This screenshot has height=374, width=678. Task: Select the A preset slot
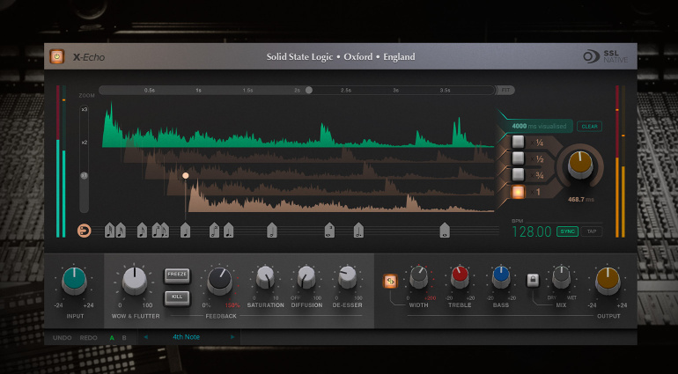[112, 338]
